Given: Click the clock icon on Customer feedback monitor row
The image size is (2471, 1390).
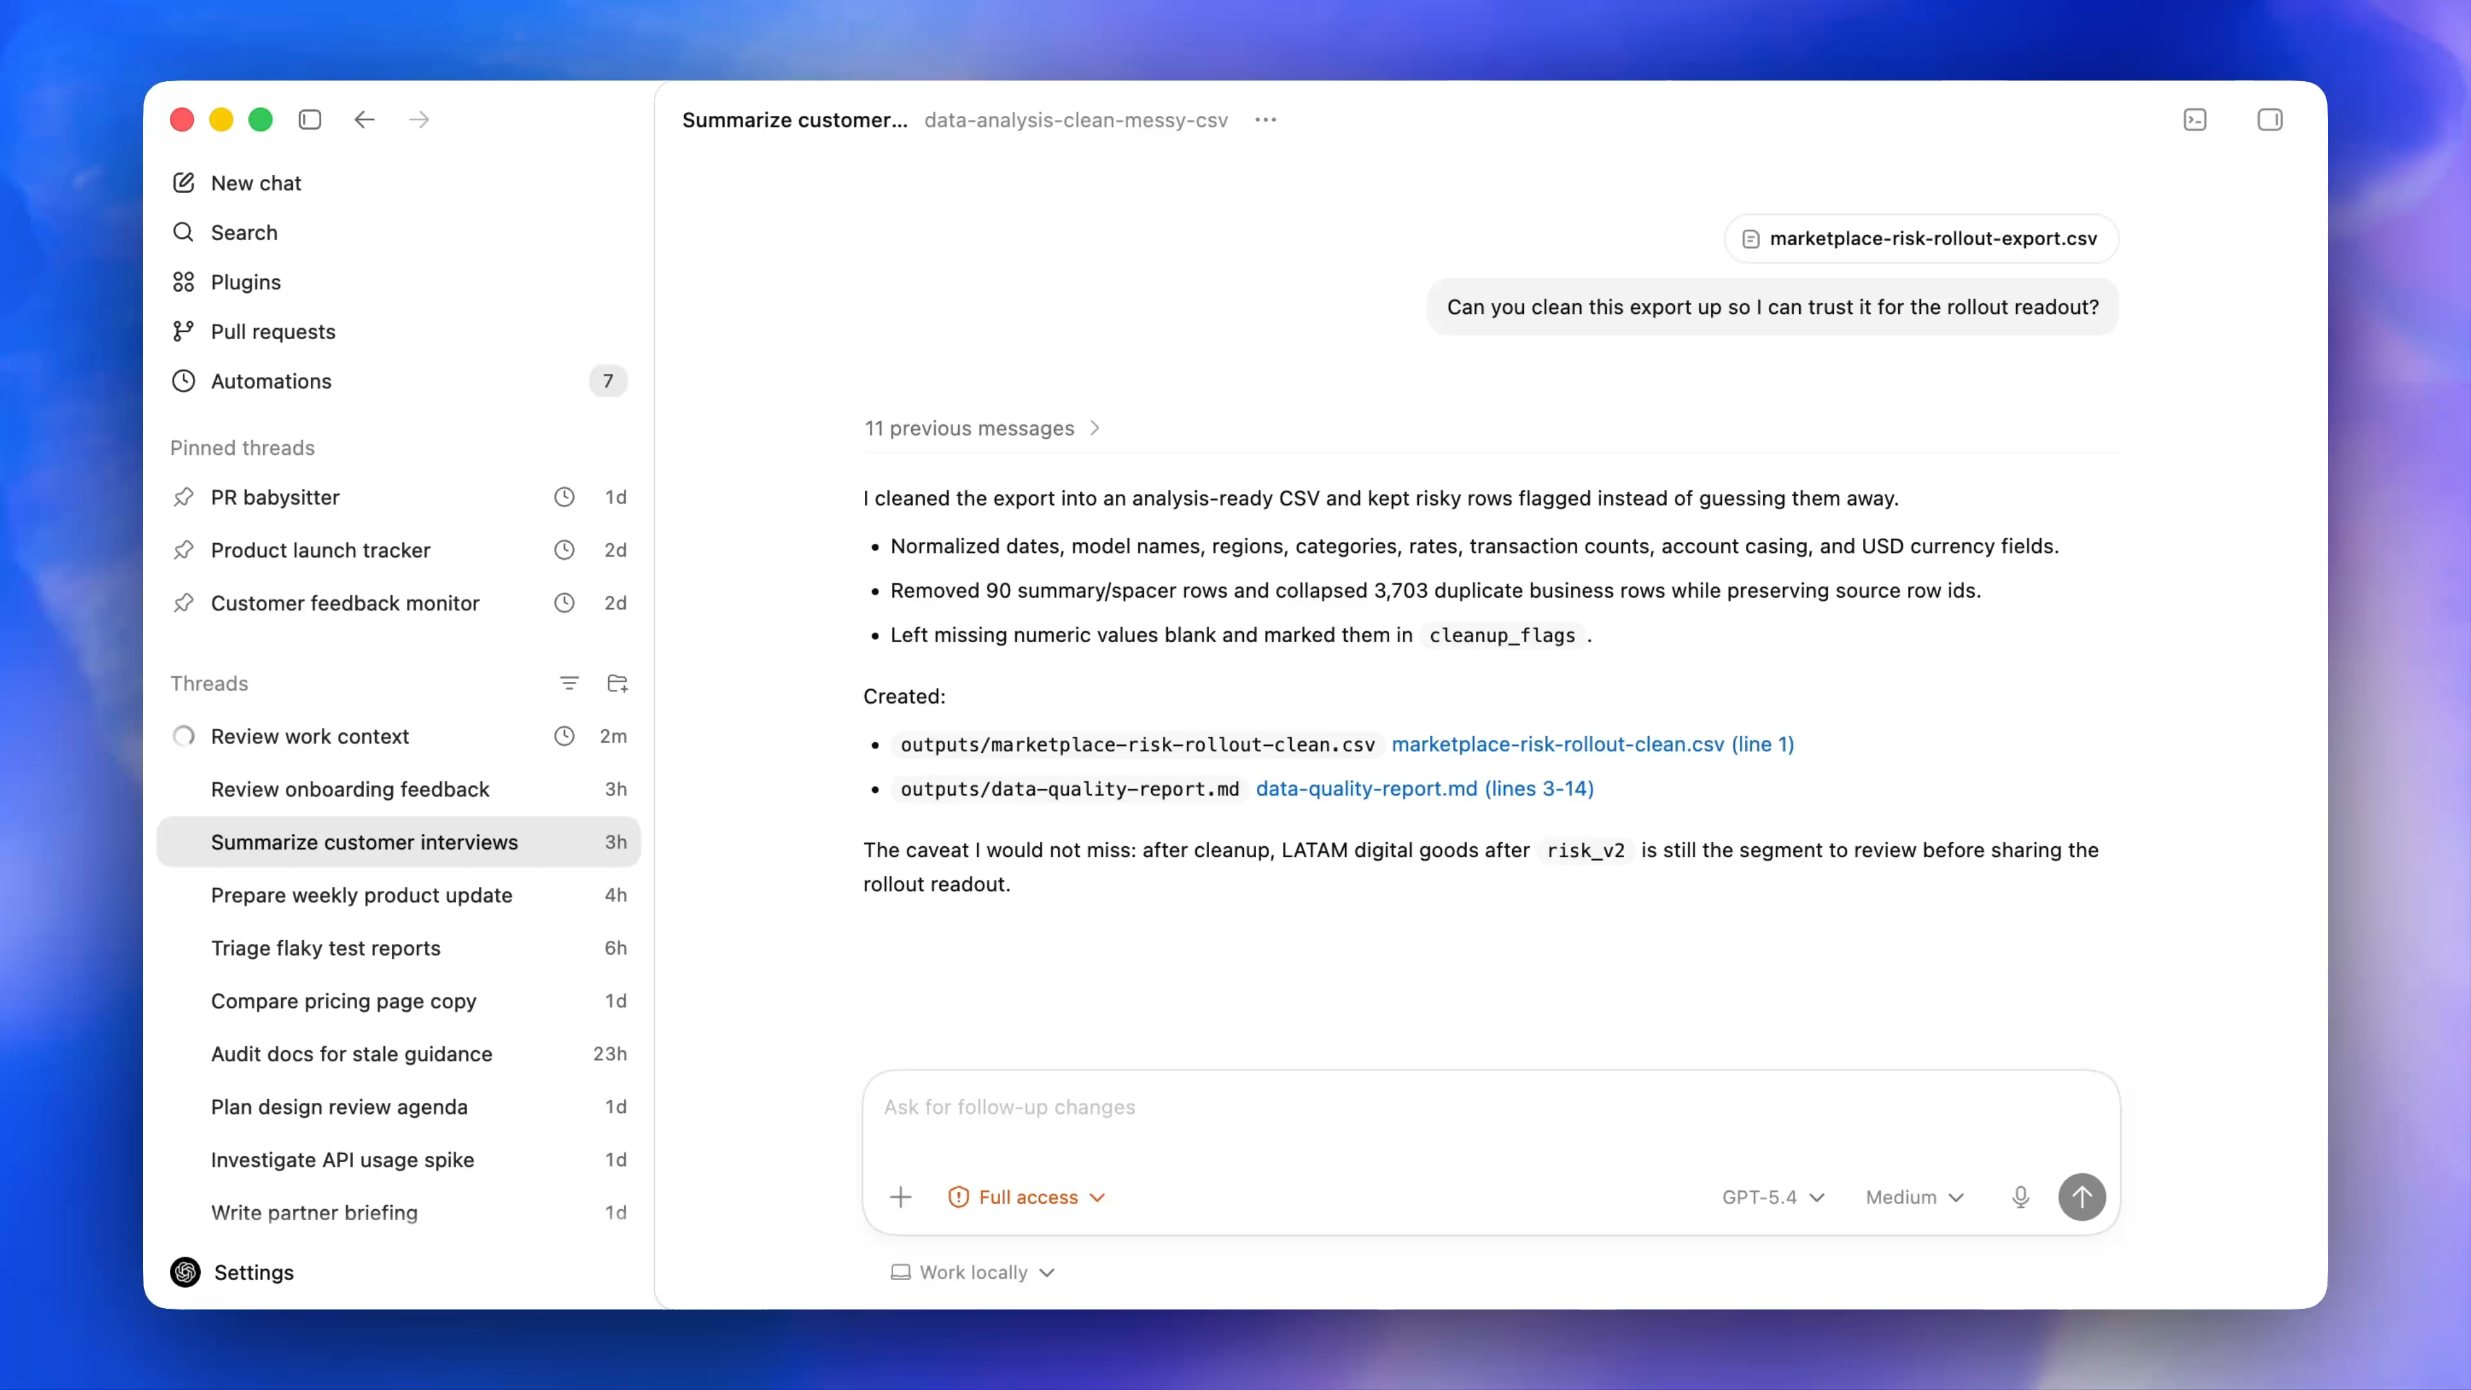Looking at the screenshot, I should tap(564, 602).
